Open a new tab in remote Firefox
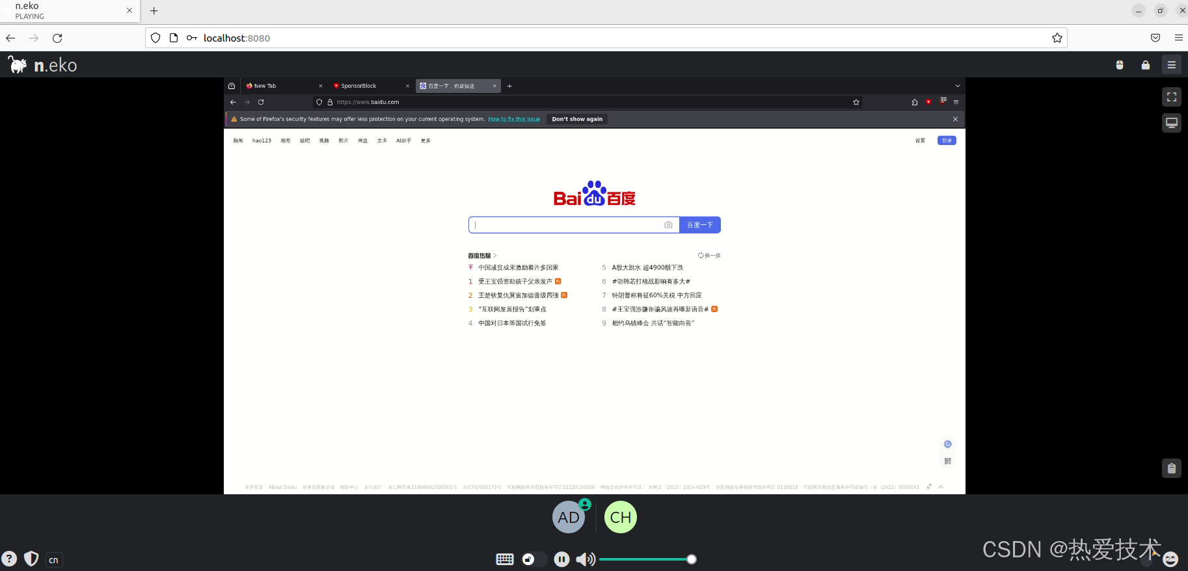Screen dimensions: 1188x571 509,86
